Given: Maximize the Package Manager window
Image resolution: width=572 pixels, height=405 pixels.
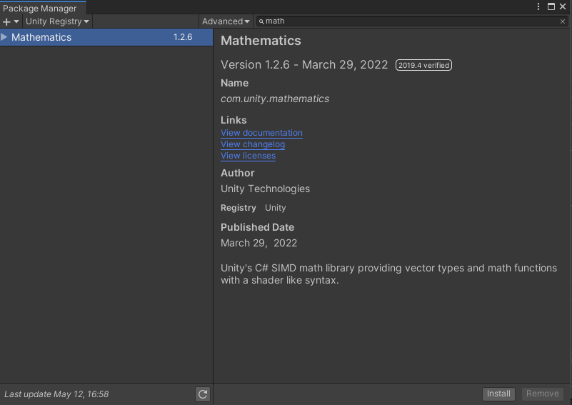Looking at the screenshot, I should (x=551, y=6).
